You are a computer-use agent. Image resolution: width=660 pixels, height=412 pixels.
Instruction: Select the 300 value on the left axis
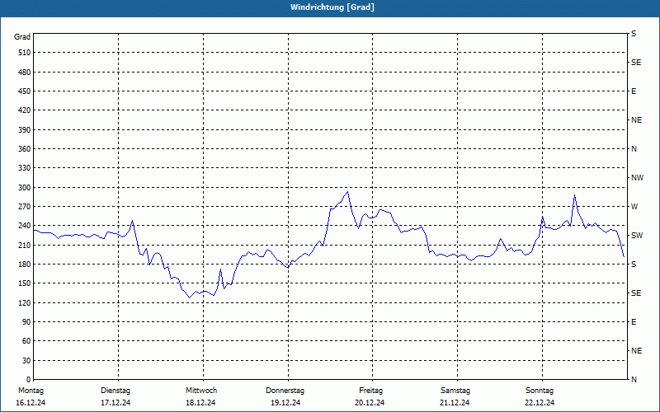coord(25,188)
